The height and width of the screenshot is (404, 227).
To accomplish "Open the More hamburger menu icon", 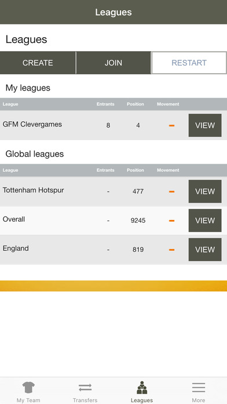I will pyautogui.click(x=199, y=388).
